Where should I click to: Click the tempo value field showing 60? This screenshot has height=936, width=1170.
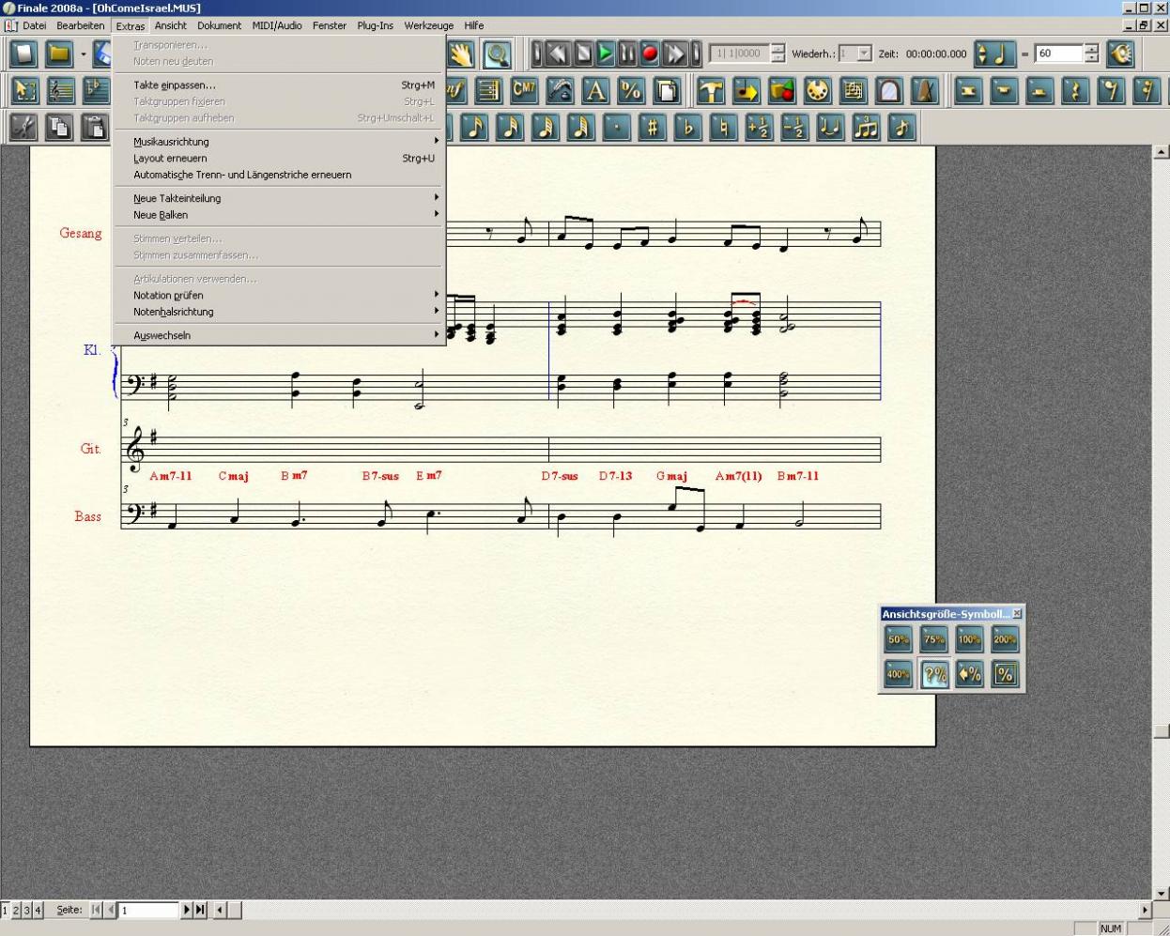pyautogui.click(x=1059, y=54)
